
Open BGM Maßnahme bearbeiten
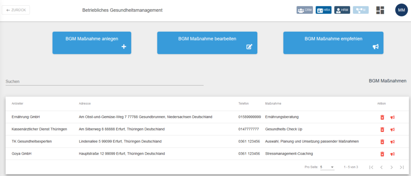coord(207,43)
